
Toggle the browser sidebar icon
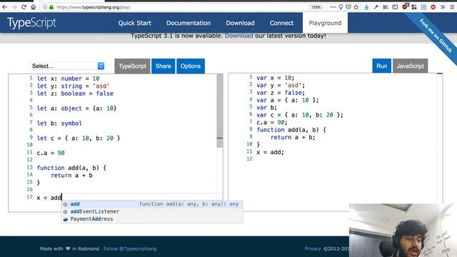point(395,7)
